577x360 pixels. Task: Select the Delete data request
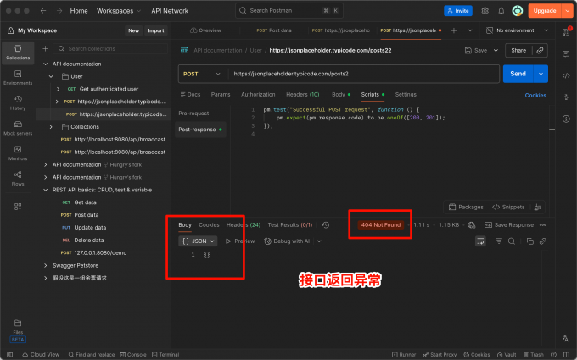[x=89, y=241]
